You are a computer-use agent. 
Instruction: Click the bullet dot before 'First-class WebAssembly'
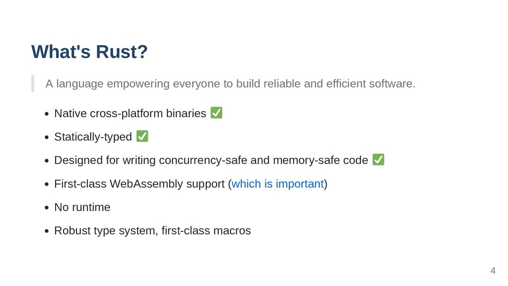tap(47, 184)
